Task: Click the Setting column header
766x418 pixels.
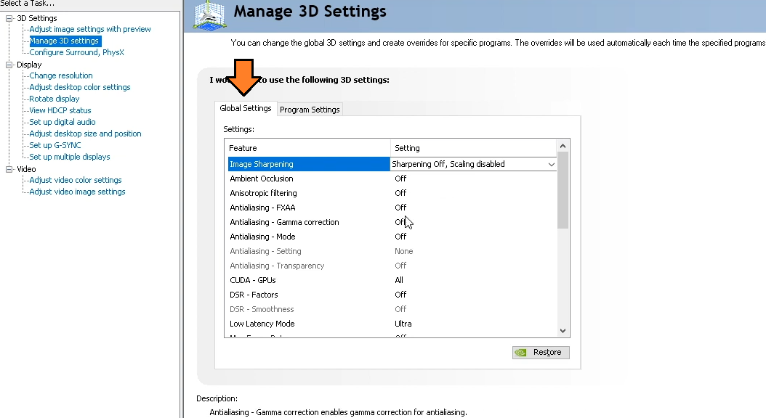Action: pyautogui.click(x=473, y=148)
